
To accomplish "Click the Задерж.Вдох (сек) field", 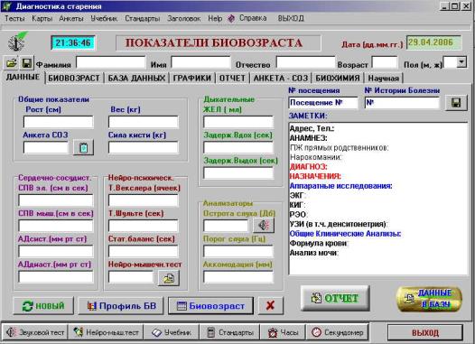I will 238,148.
